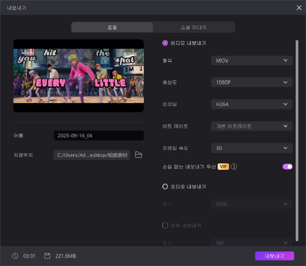Image resolution: width=306 pixels, height=266 pixels.
Task: Enable the 자막 내보내기 checkbox
Action: point(165,226)
